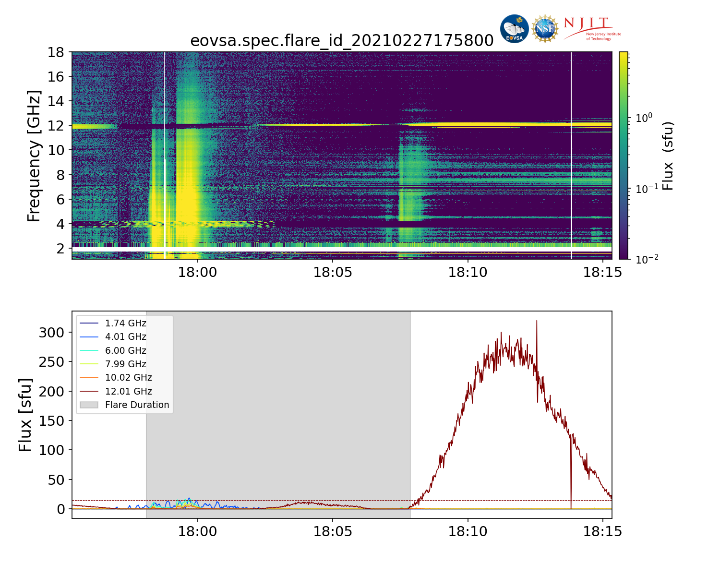Click the 6.00 GHz legend entry
Screen dimensions: 720x576
click(125, 351)
